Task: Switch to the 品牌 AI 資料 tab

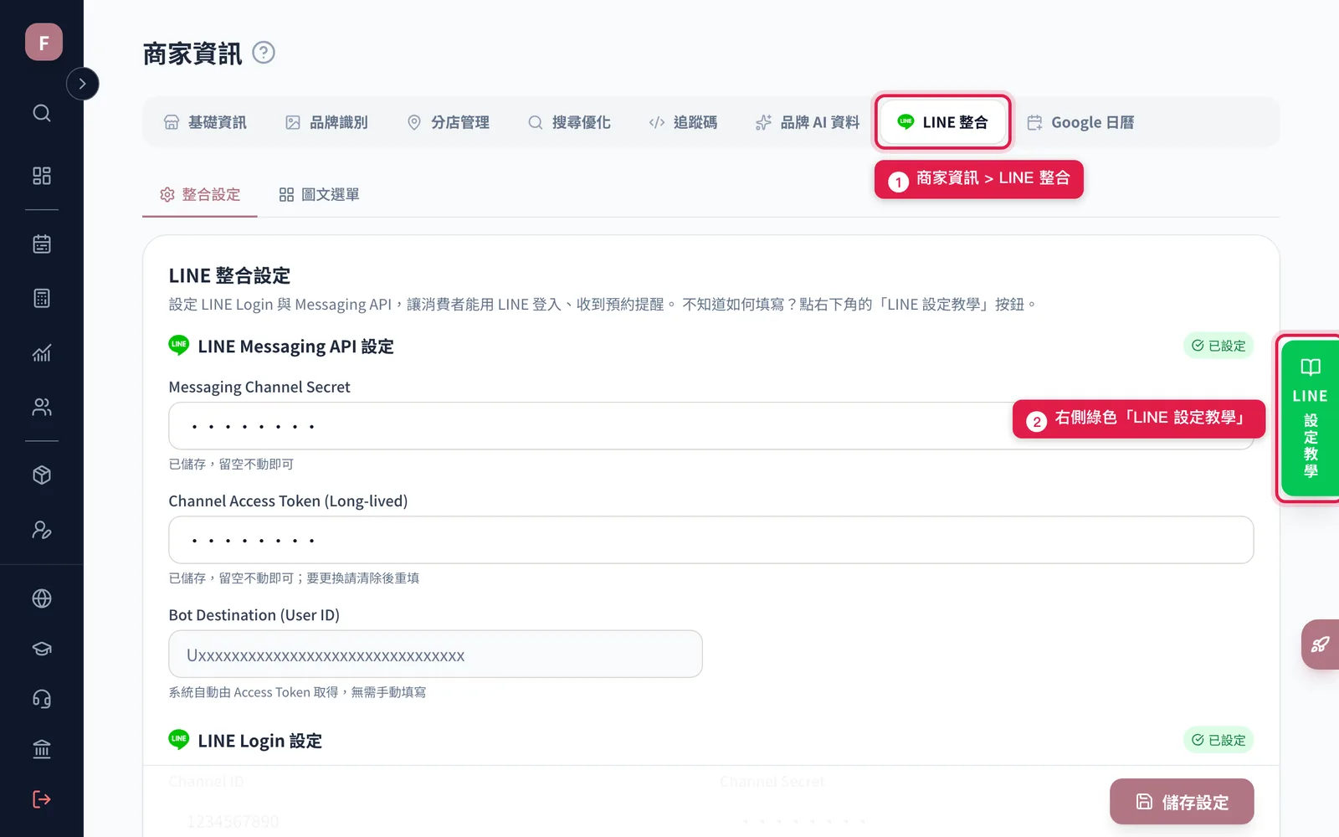Action: 808,122
